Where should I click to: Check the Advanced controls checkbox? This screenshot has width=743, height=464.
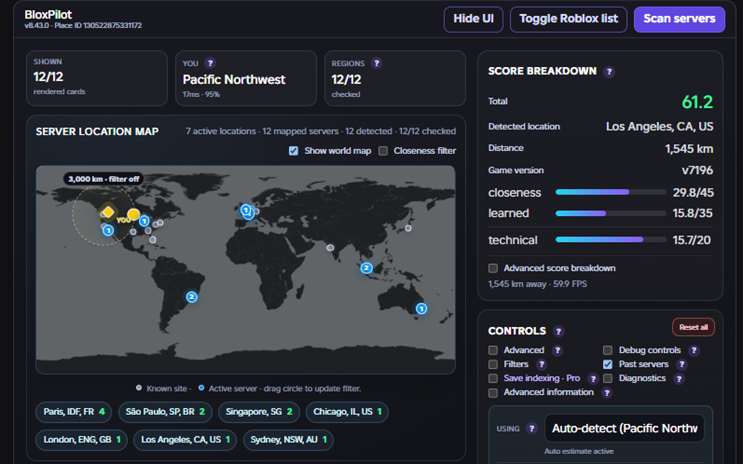(493, 350)
